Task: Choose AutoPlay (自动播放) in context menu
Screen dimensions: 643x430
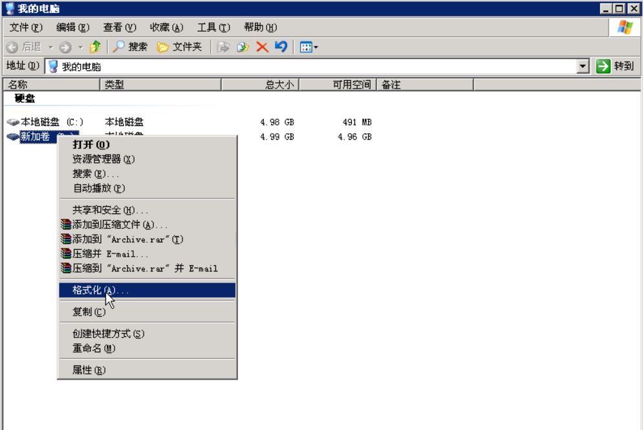Action: point(147,188)
